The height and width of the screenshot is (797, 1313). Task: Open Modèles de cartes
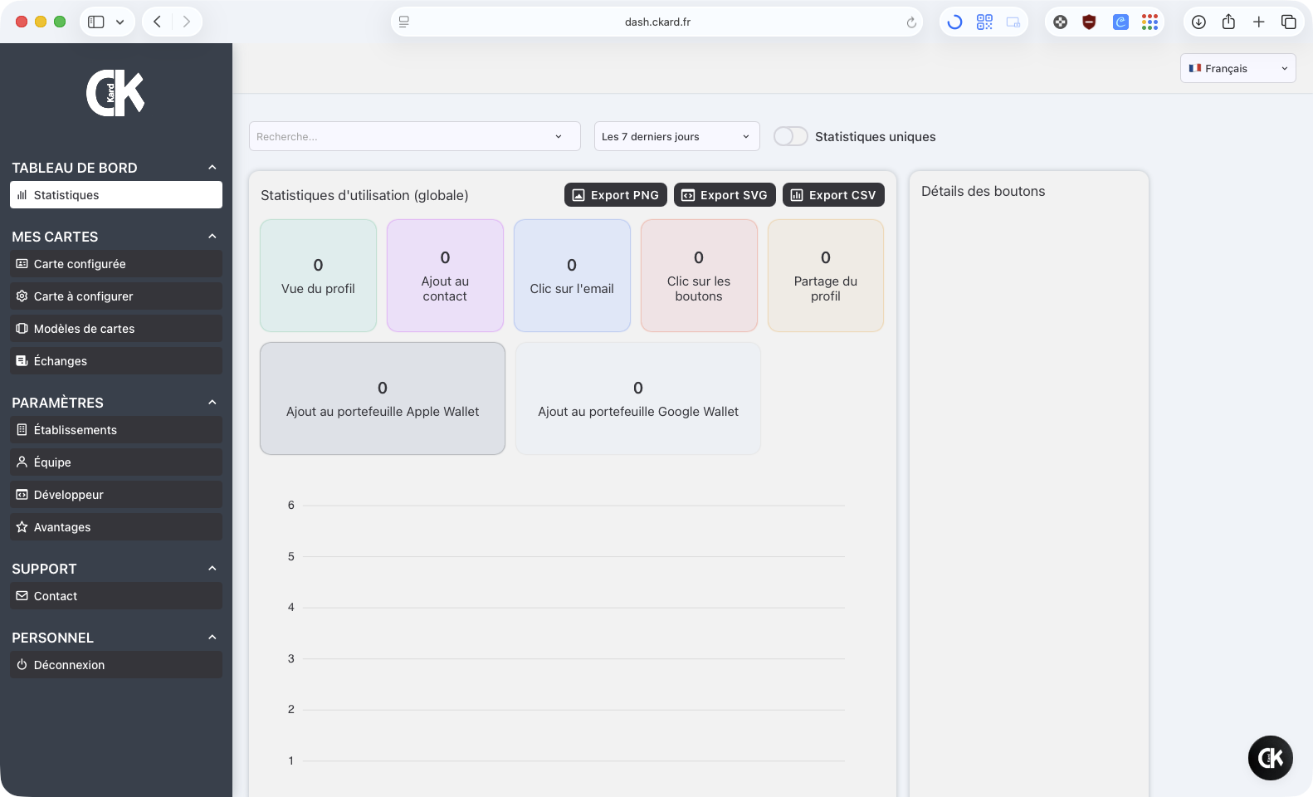116,329
